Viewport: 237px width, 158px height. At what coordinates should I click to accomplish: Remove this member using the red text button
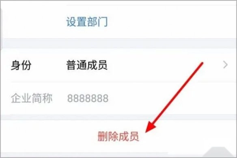118,136
